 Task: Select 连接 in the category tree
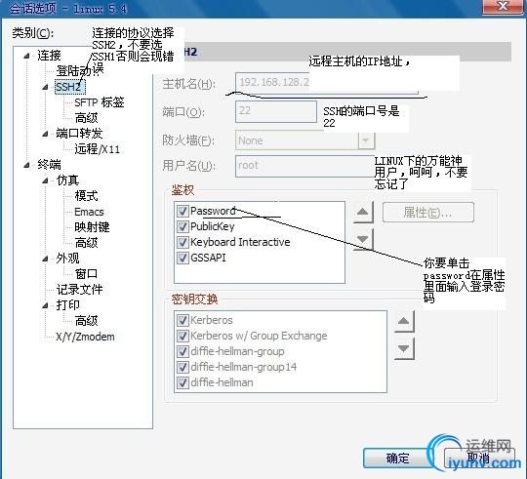click(49, 56)
